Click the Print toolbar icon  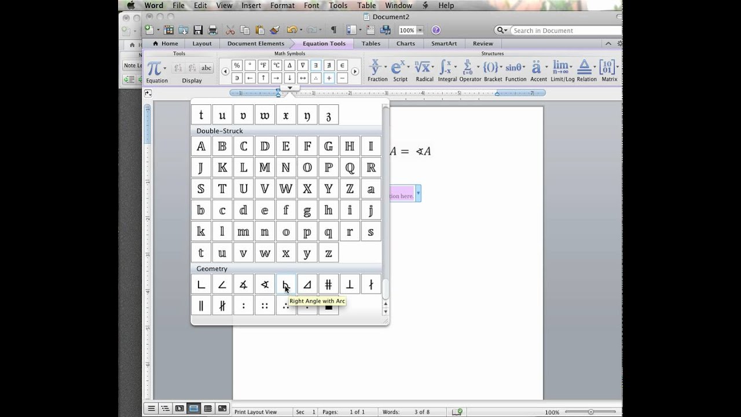(212, 30)
